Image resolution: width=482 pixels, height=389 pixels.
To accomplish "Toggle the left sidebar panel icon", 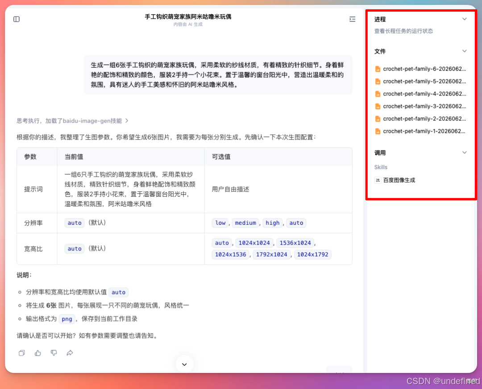I will point(17,19).
